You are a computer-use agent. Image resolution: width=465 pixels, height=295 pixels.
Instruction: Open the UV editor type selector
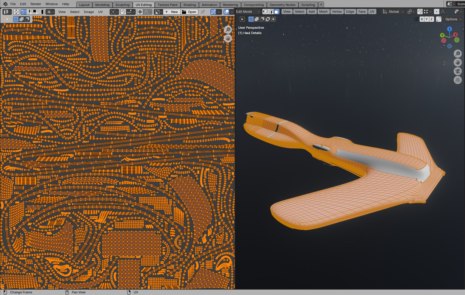(7, 12)
